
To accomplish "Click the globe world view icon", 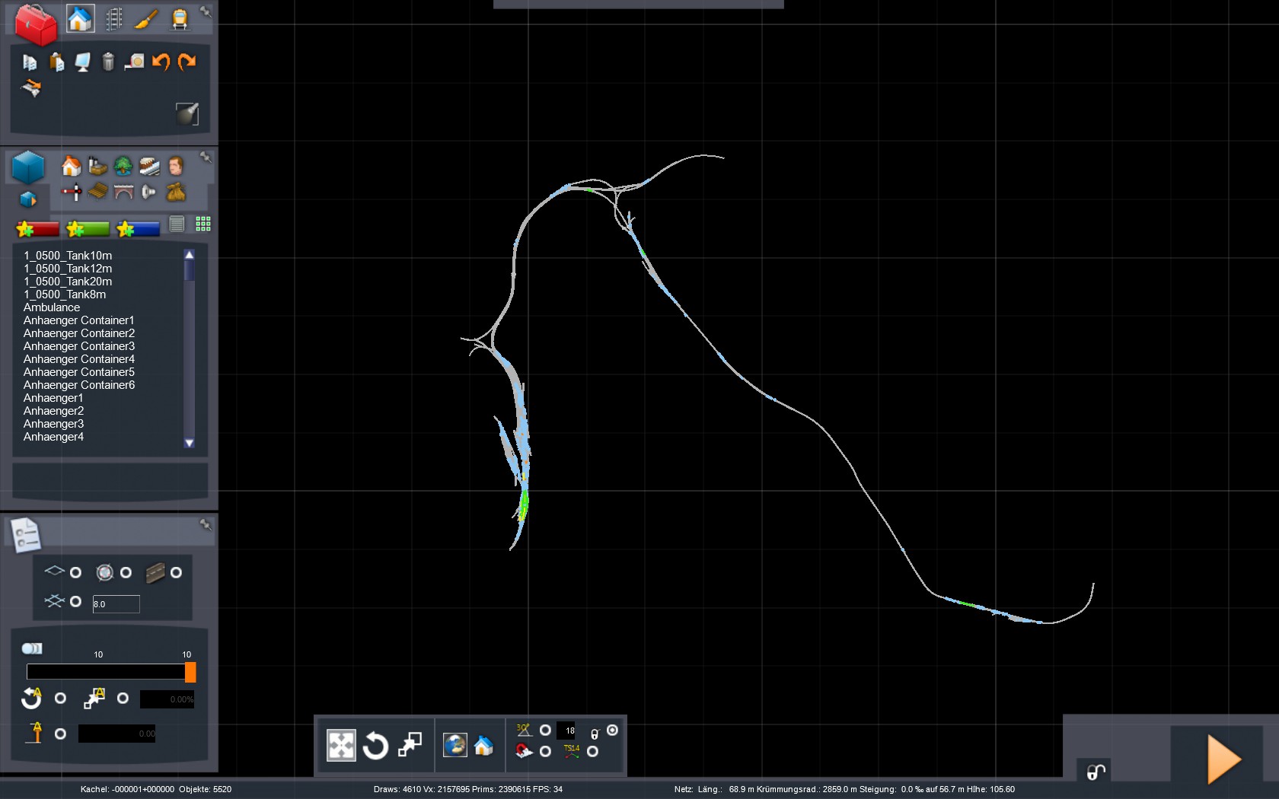I will (455, 745).
